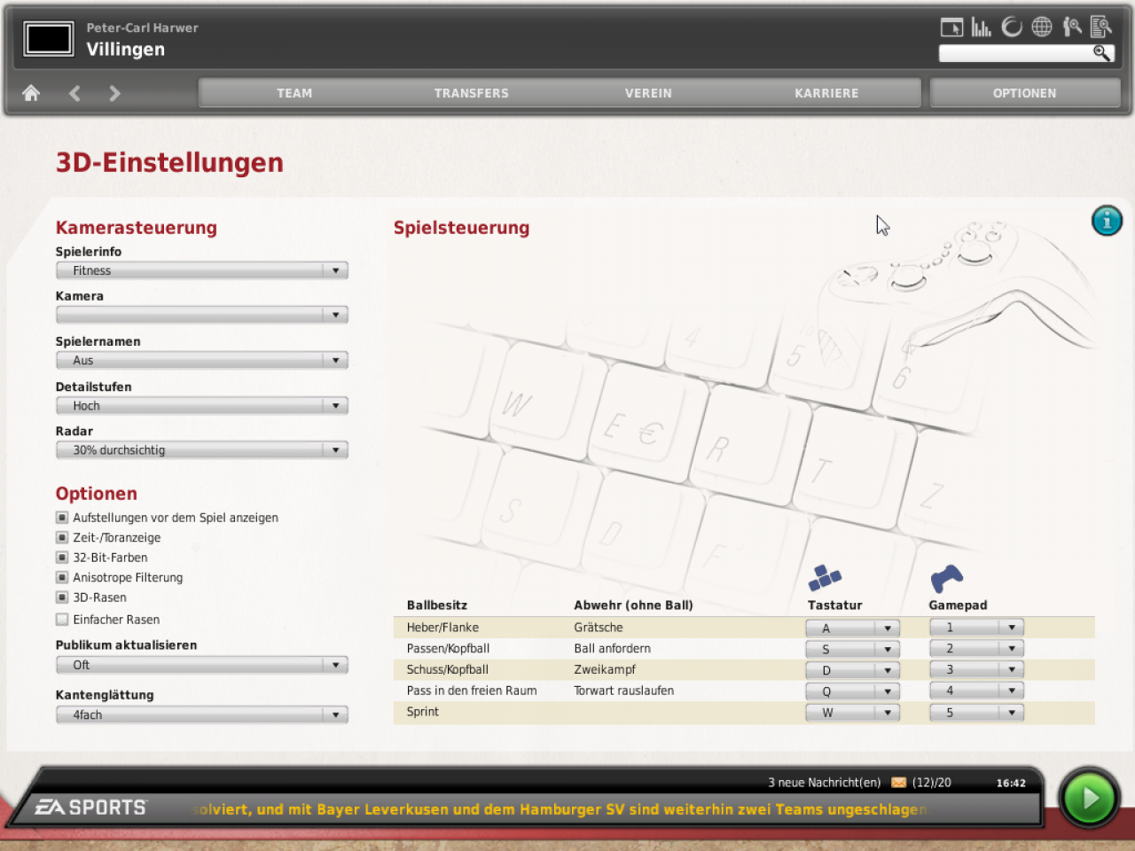Open the empty Kamera dropdown
The width and height of the screenshot is (1135, 851).
tap(202, 315)
